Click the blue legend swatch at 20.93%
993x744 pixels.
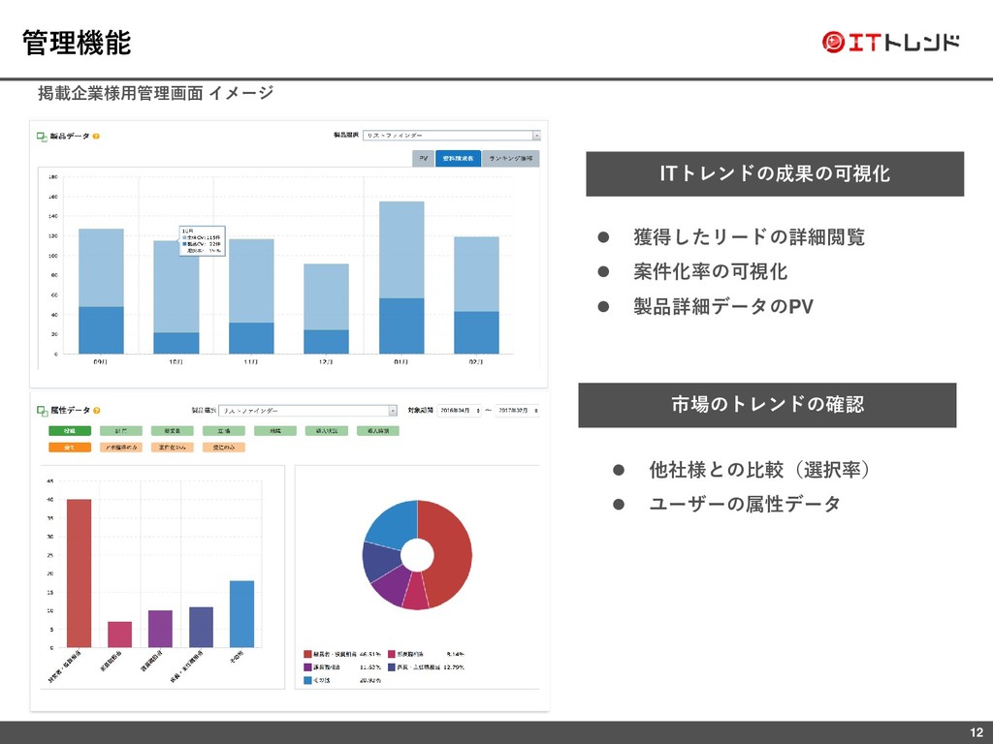[307, 681]
